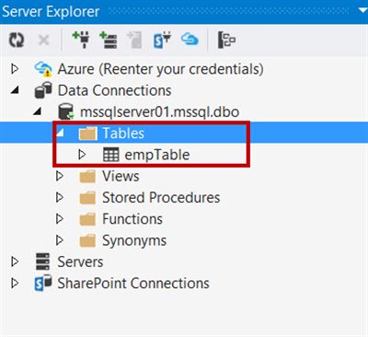368x337 pixels.
Task: Select the 'SharePoint Connections' label
Action: [133, 284]
